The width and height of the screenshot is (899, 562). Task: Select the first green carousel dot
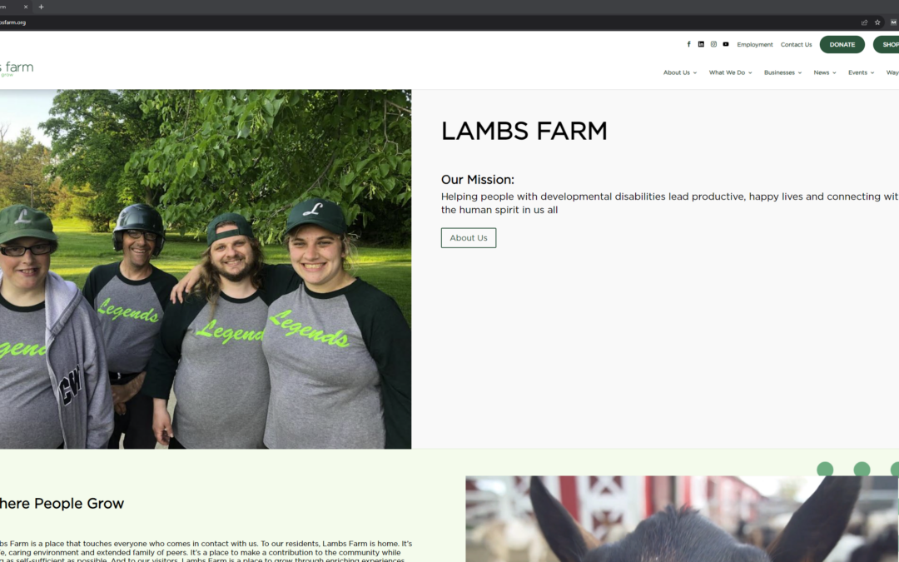click(825, 470)
